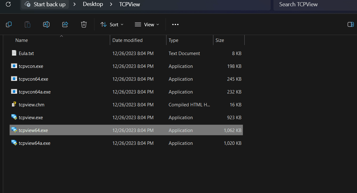Select tcpvcon64a.exe file name

[x=35, y=92]
